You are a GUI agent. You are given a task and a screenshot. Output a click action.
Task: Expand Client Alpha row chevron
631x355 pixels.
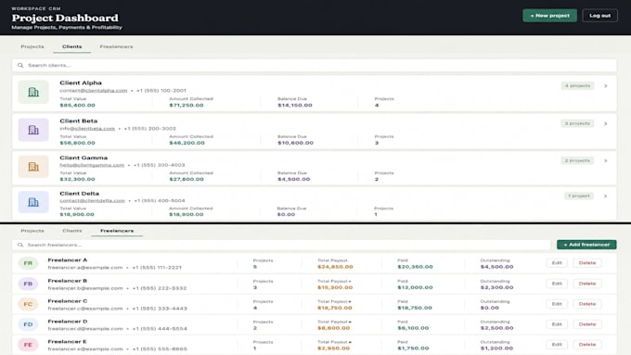(x=606, y=86)
